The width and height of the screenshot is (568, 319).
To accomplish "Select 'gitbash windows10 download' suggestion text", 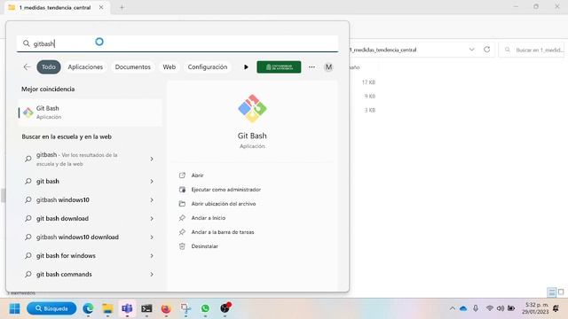I will [77, 237].
